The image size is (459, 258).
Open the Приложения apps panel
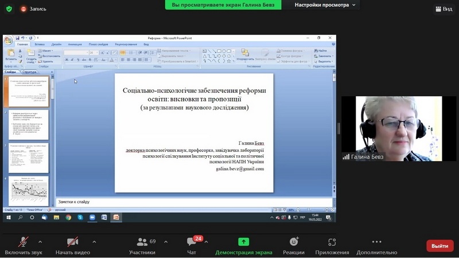[332, 246]
